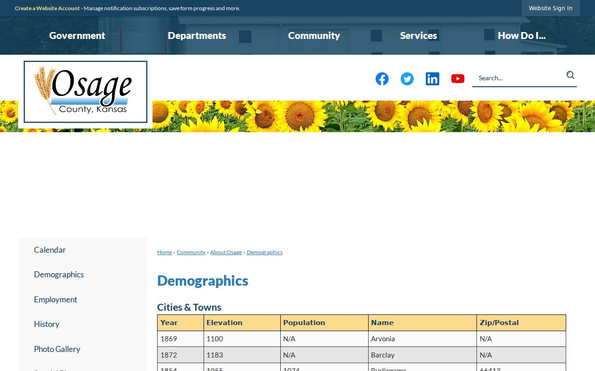Click the 1183 elevation cell
The width and height of the screenshot is (595, 371).
pyautogui.click(x=242, y=355)
